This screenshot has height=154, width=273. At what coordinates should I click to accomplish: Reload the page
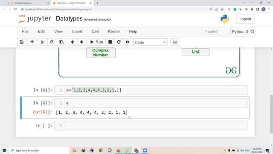point(15,9)
